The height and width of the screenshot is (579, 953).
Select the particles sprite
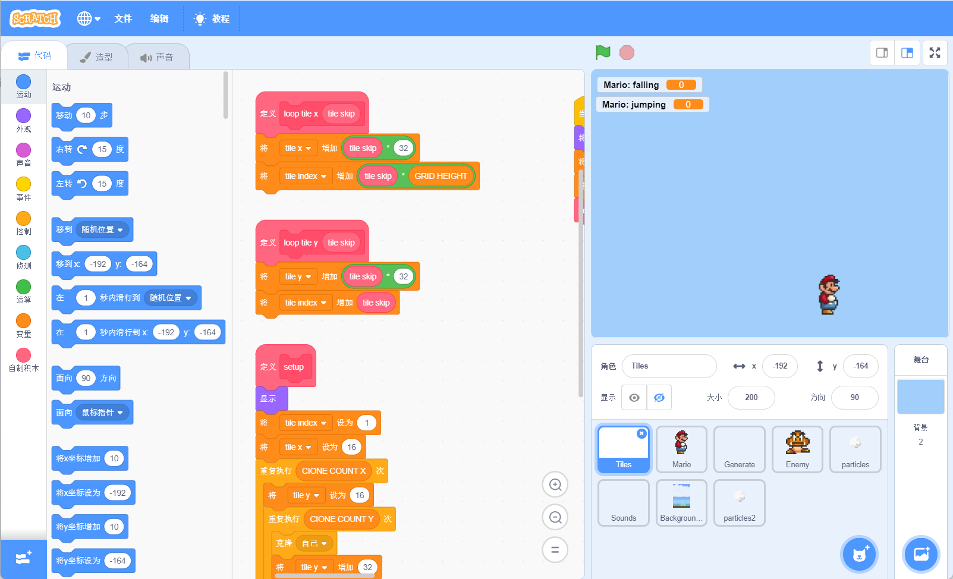tap(856, 449)
